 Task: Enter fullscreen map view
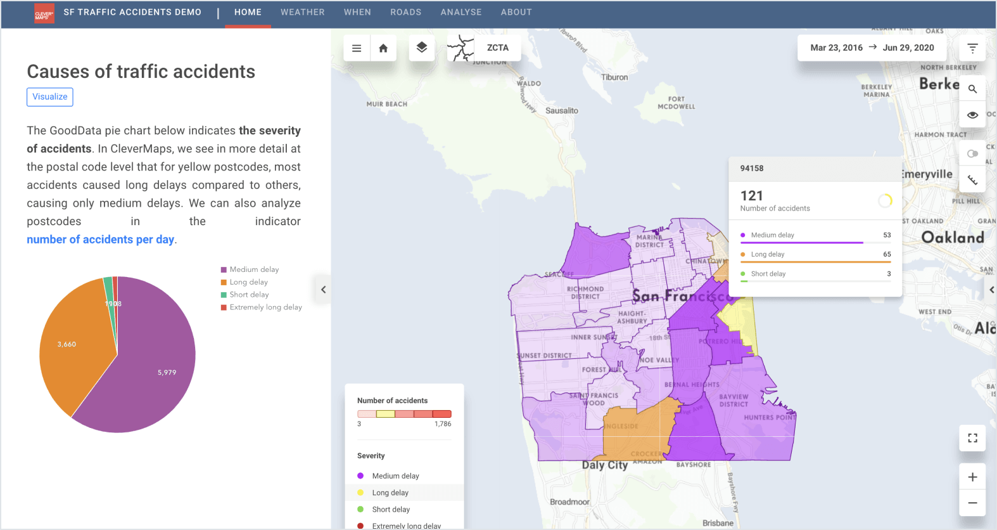point(972,438)
